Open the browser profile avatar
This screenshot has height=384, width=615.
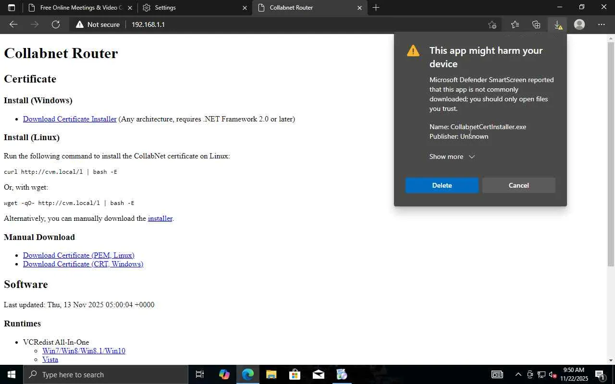(579, 24)
